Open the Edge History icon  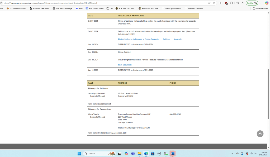point(243,3)
